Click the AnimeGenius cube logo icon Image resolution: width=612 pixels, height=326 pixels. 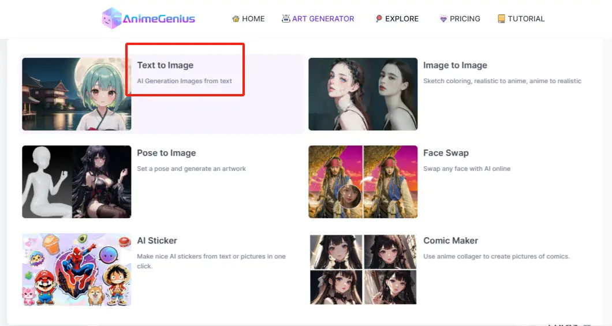coord(111,18)
